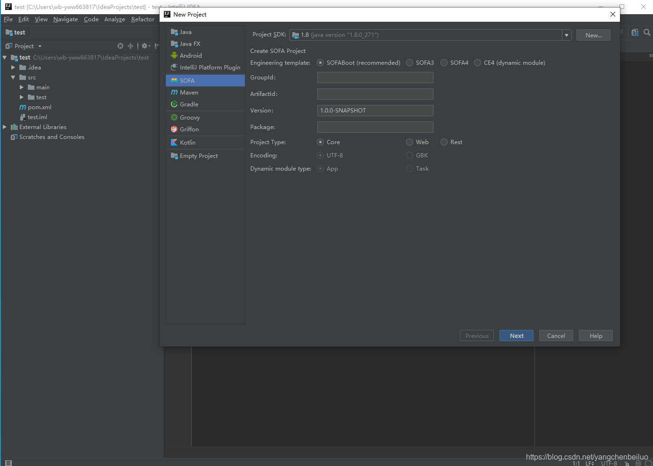Select the Java project type icon
This screenshot has width=653, height=466.
(x=174, y=32)
